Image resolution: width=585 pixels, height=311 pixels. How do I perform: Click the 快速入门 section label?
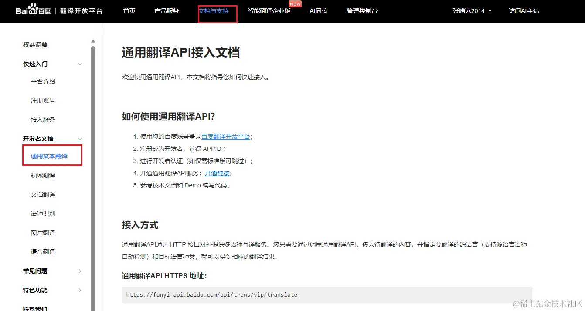35,64
